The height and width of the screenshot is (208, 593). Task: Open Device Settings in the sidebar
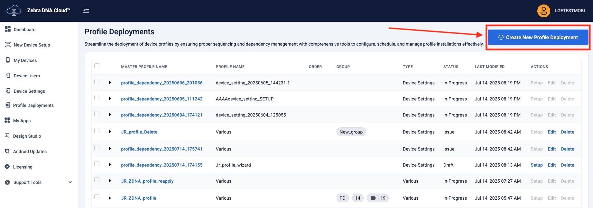pos(29,91)
